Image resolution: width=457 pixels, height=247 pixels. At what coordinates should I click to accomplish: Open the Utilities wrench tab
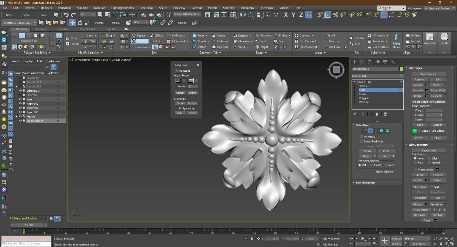coord(393,62)
